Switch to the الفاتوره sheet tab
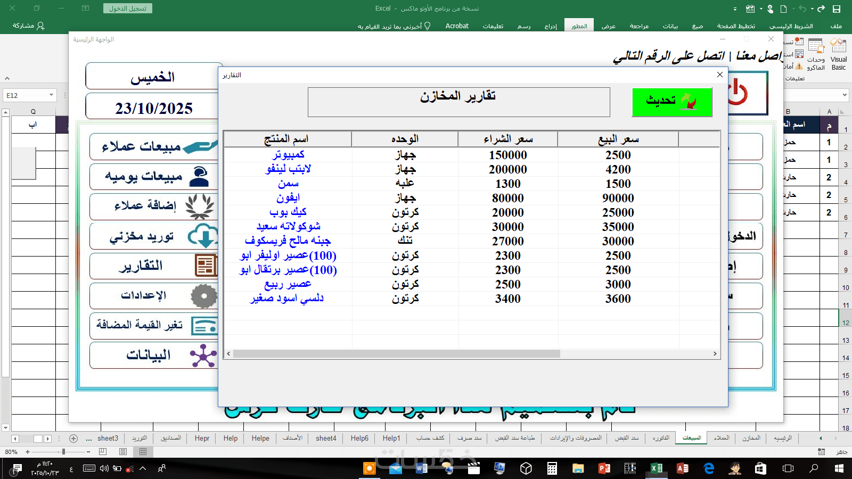Screen dimensions: 852x479 (x=661, y=438)
